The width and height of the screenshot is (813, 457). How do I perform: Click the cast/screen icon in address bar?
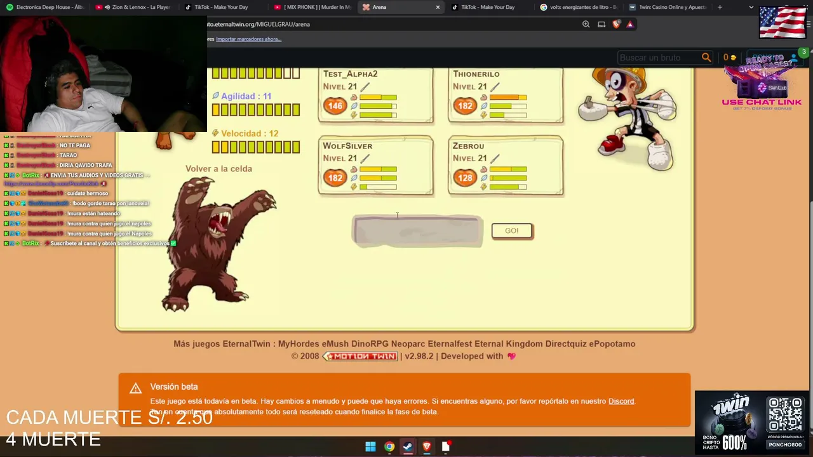pos(601,24)
